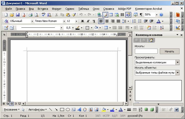Open a file with folder icon
Image resolution: width=185 pixels, height=119 pixels.
tap(12, 15)
